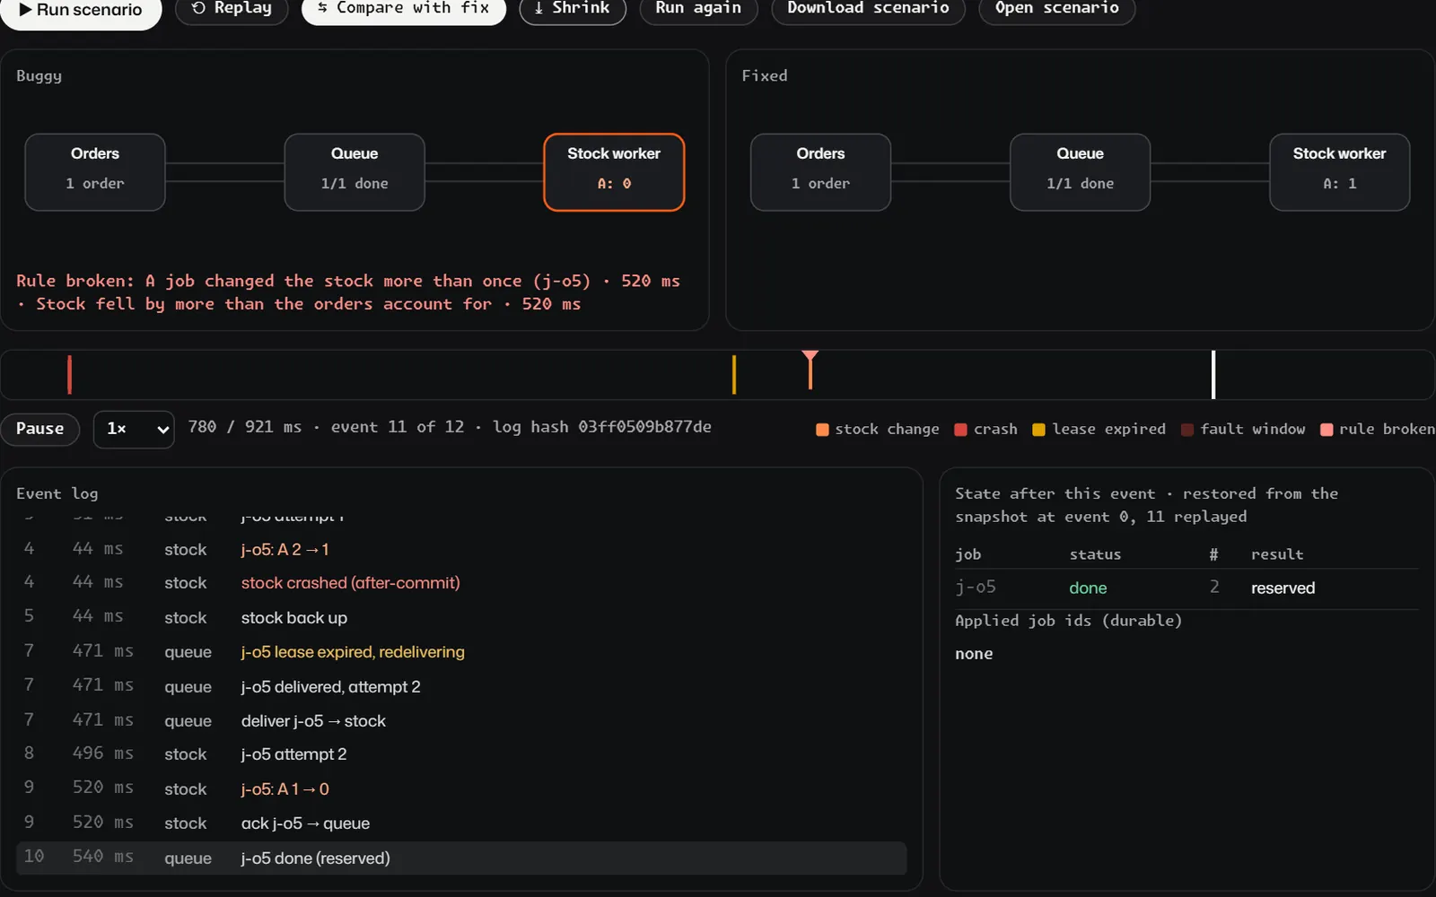Click Run again
The image size is (1436, 897).
click(x=698, y=8)
